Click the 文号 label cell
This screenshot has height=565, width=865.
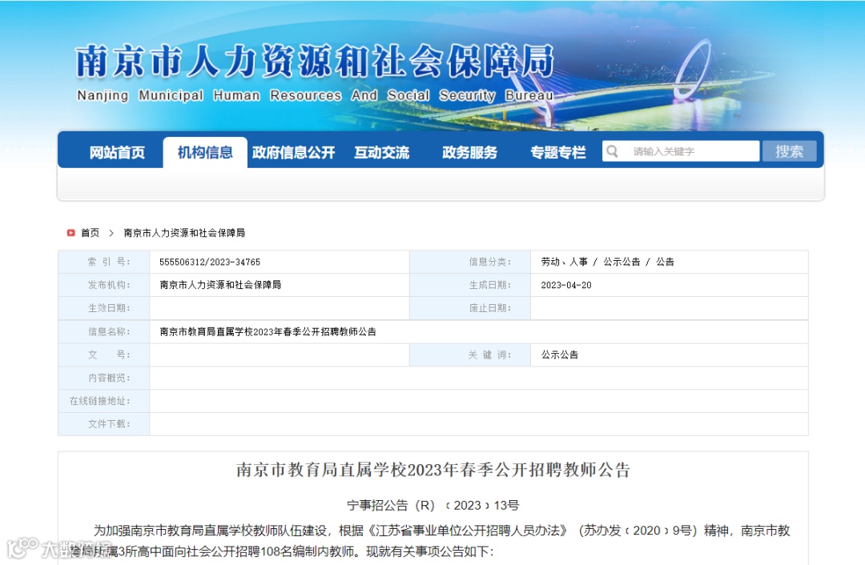tap(104, 355)
